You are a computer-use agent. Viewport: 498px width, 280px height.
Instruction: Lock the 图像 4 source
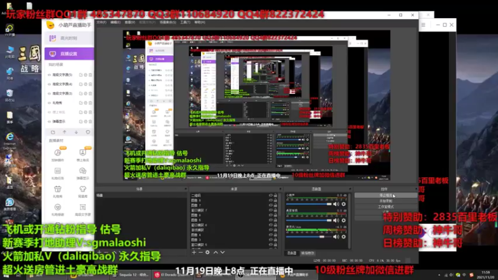tap(275, 235)
